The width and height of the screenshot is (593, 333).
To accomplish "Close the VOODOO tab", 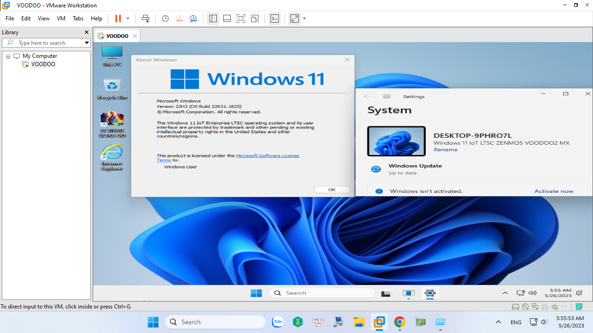I will [135, 36].
